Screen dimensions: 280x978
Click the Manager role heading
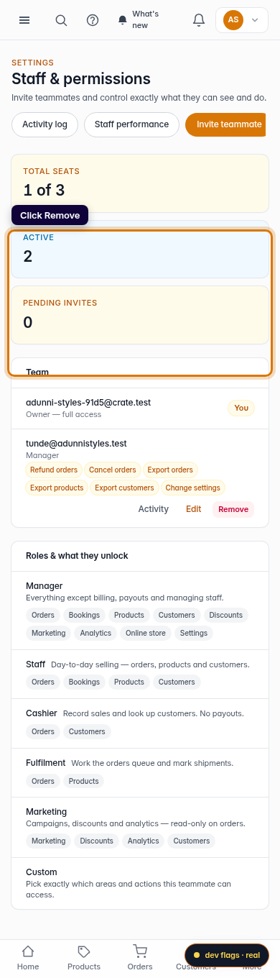pos(44,586)
